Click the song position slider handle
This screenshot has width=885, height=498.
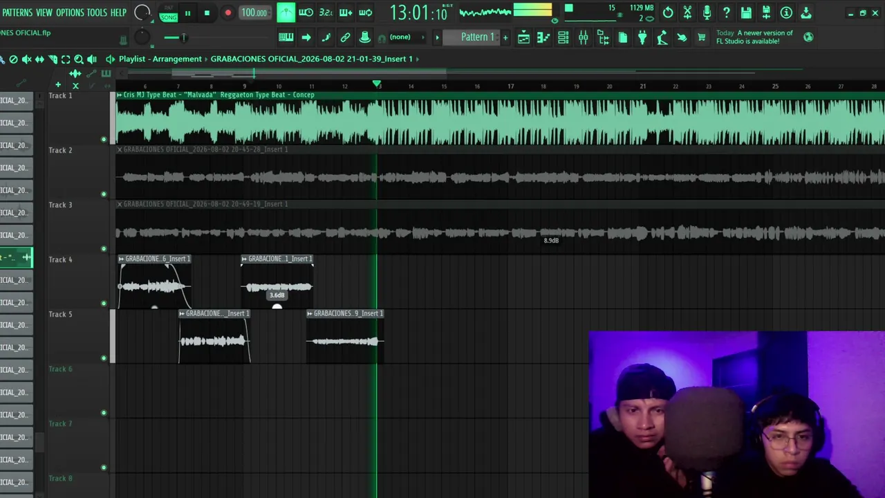[184, 37]
